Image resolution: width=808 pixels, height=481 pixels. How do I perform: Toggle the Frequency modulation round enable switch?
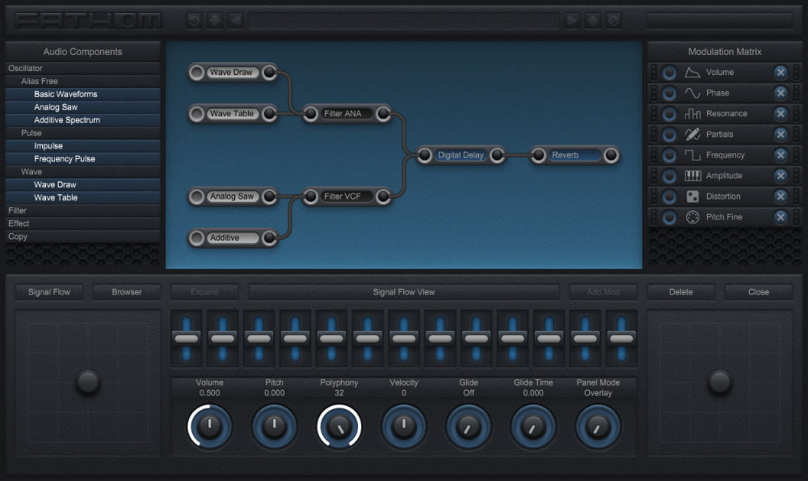pyautogui.click(x=669, y=156)
